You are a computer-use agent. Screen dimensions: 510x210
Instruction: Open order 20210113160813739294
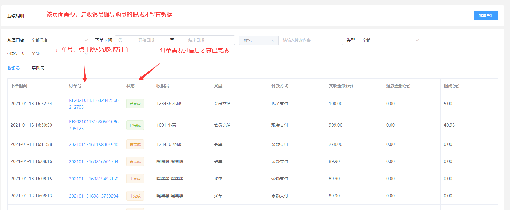click(x=94, y=196)
